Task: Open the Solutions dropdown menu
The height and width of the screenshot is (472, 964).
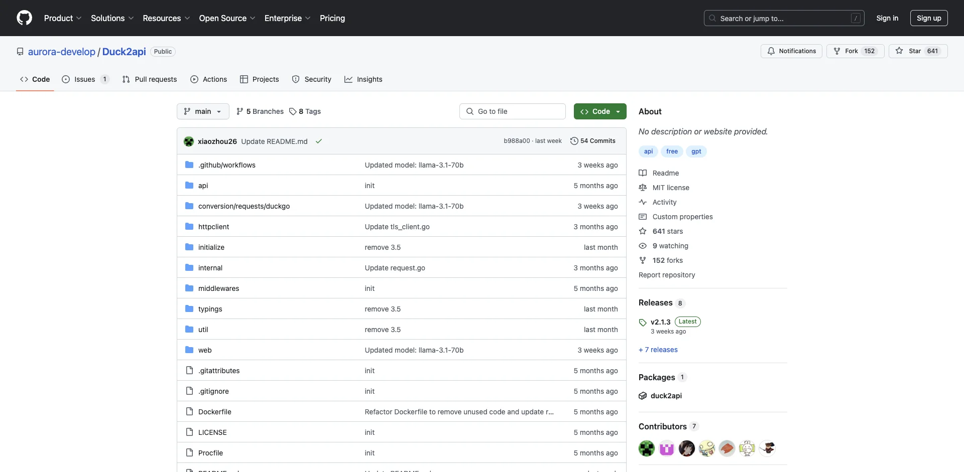Action: [112, 18]
